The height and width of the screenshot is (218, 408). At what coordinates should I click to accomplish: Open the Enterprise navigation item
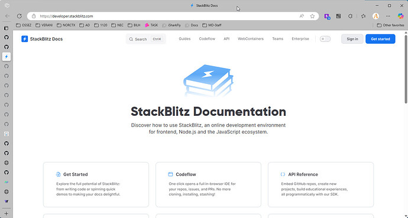300,39
